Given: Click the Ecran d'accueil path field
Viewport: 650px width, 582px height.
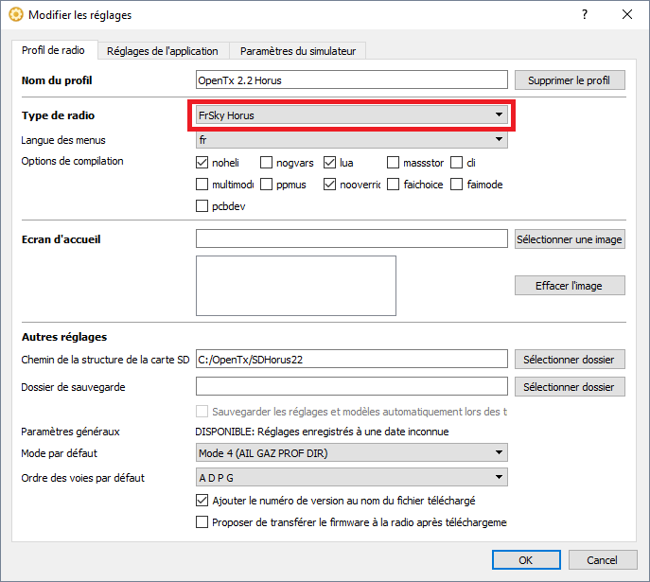Looking at the screenshot, I should coord(352,238).
